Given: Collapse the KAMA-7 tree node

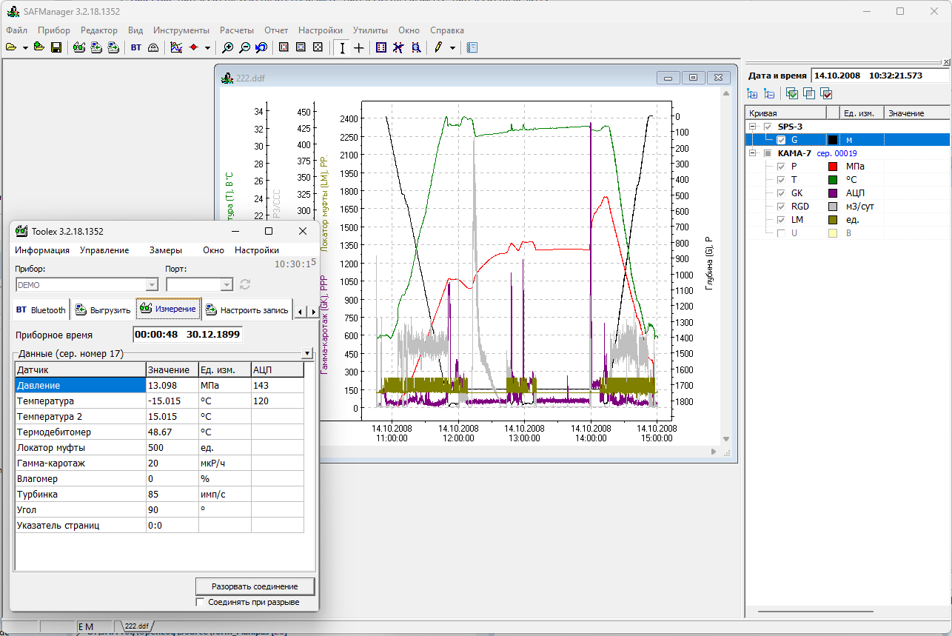Looking at the screenshot, I should point(753,153).
